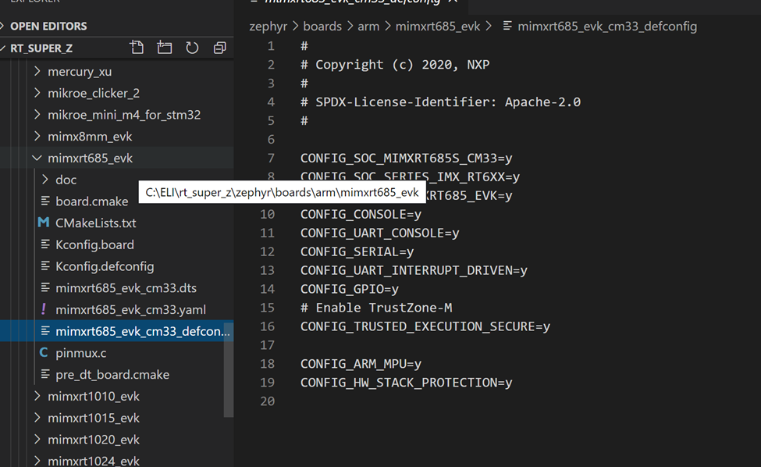Select the arm breadcrumb item
761x467 pixels.
coord(368,27)
